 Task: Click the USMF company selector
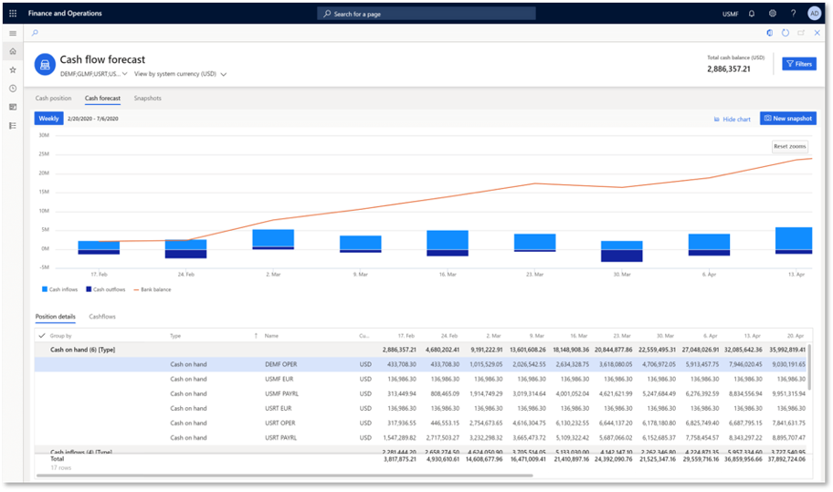coord(730,15)
